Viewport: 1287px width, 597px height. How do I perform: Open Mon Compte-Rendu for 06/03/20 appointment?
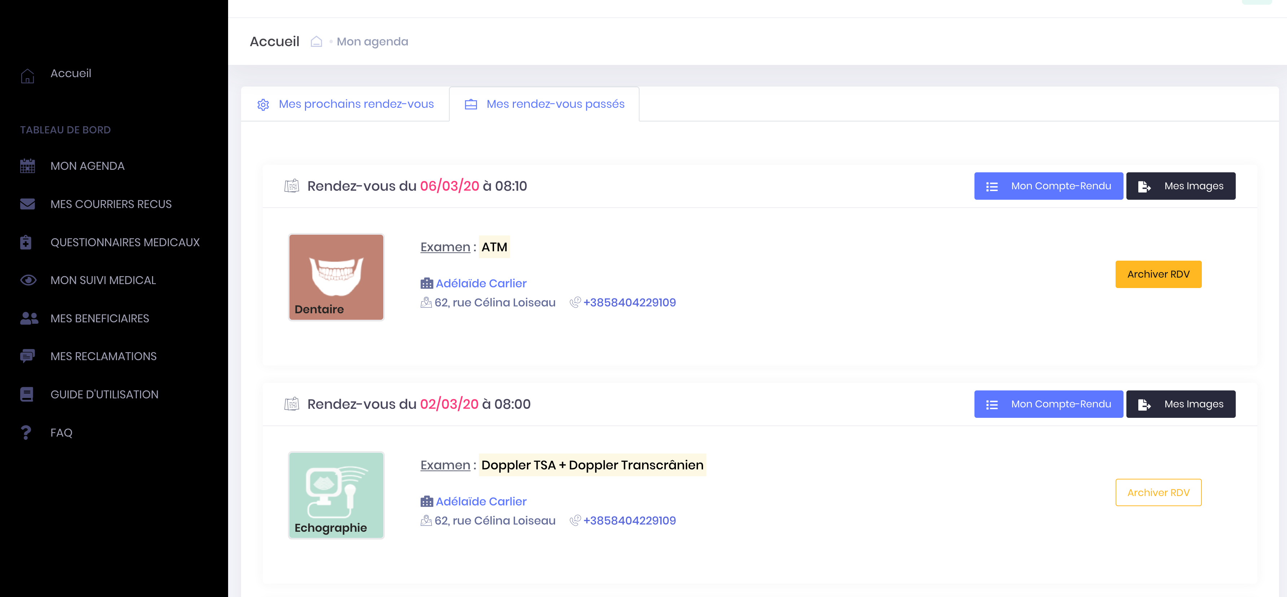pyautogui.click(x=1048, y=186)
